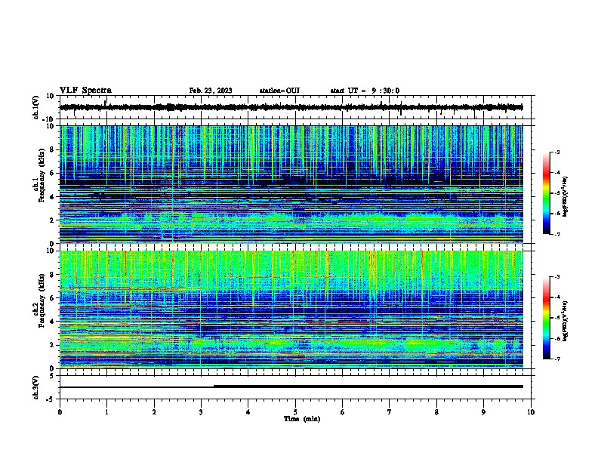This screenshot has height=462, width=598.
Task: Click the 9 tick on Time axis
Action: pyautogui.click(x=483, y=412)
